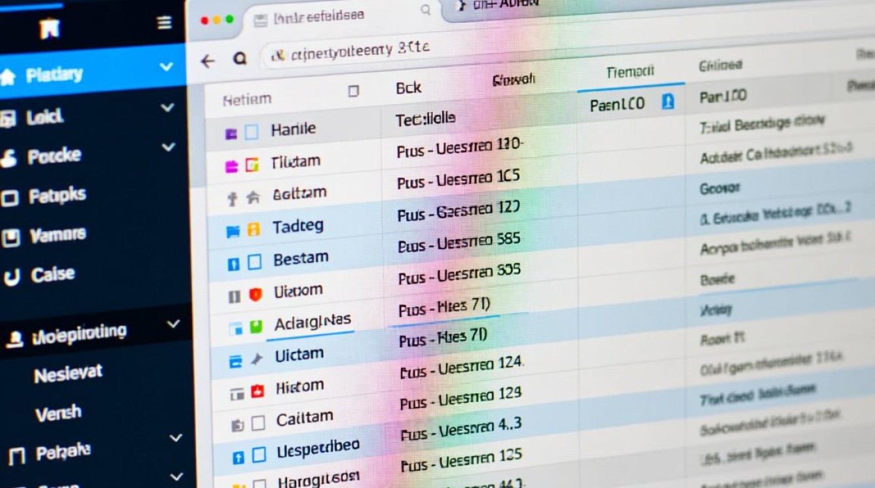
Task: Switch to the Tiemadi tab
Action: 630,72
